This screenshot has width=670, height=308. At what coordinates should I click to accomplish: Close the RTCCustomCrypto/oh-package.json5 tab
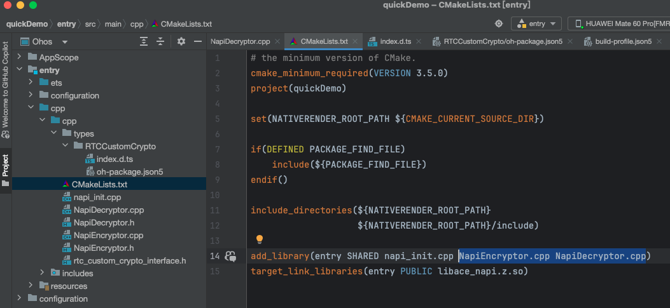(x=570, y=41)
